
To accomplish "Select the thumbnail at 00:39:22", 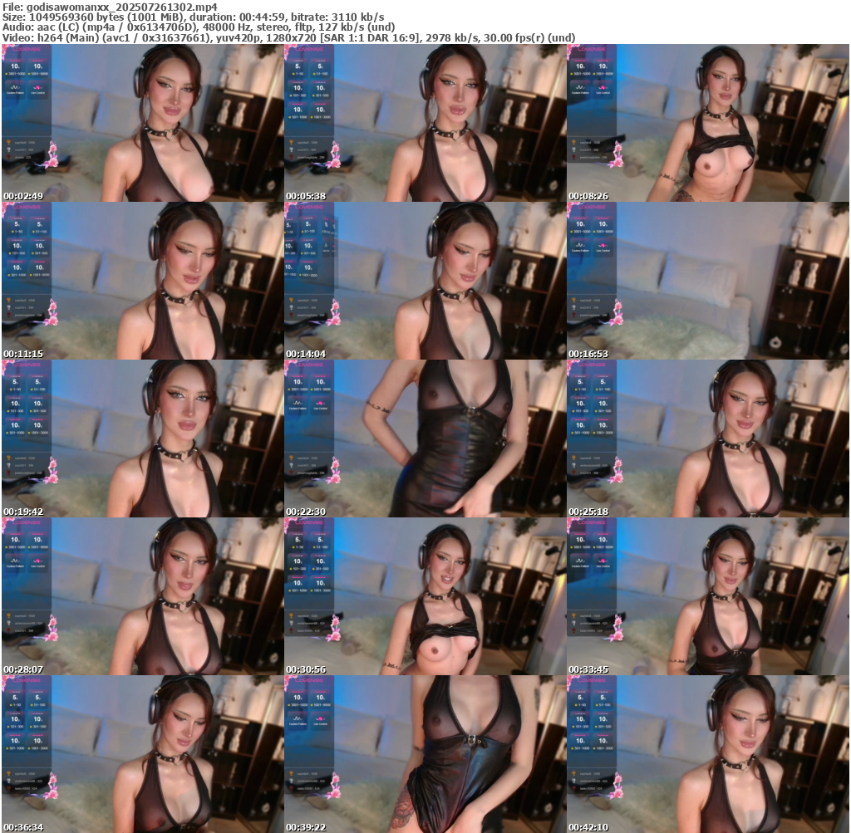I will coord(425,754).
